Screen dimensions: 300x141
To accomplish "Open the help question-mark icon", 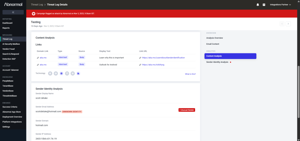I will [264, 5].
